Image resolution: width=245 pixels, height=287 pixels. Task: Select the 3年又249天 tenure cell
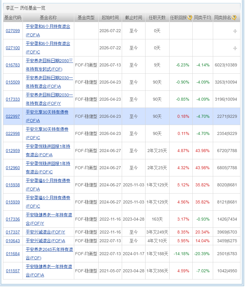point(157,232)
